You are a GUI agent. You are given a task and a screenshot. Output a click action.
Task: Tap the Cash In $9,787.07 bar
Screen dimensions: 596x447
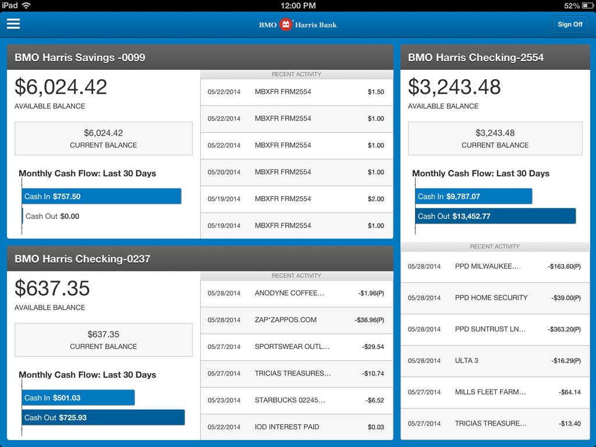pyautogui.click(x=474, y=197)
